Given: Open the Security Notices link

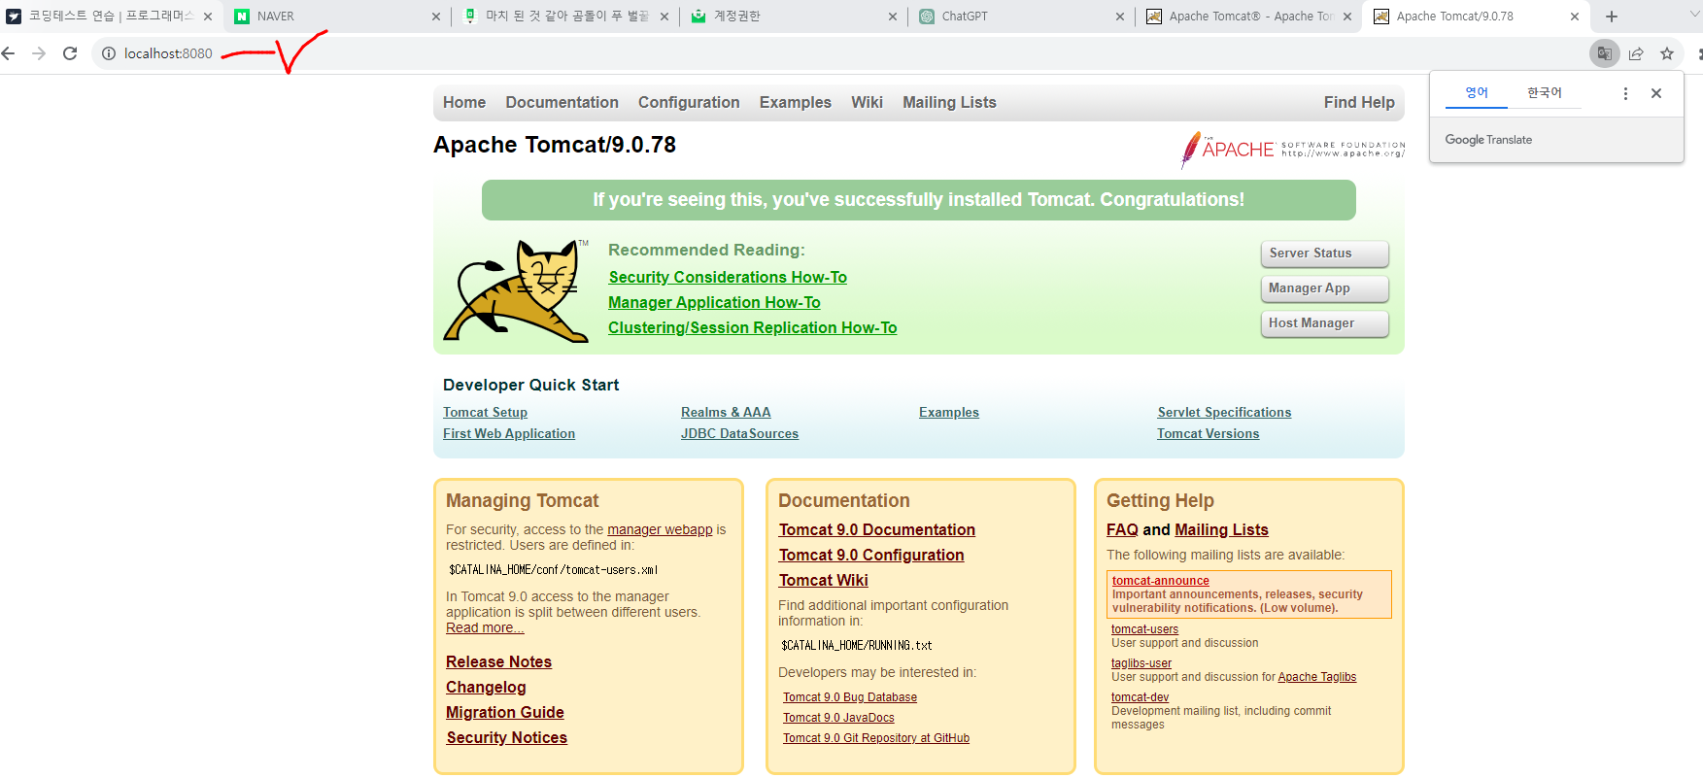Looking at the screenshot, I should point(506,738).
